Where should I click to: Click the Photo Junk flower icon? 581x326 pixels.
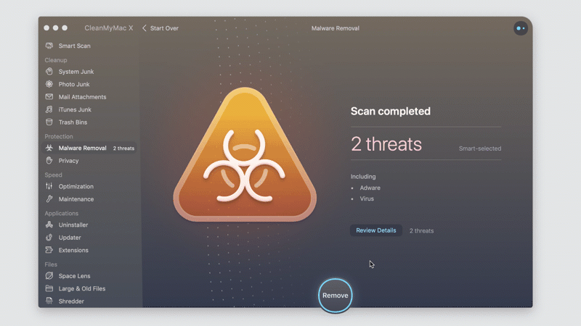click(x=49, y=84)
